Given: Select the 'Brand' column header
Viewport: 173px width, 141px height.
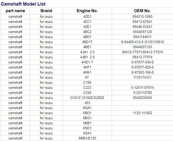Looking at the screenshot, I should (x=46, y=11).
